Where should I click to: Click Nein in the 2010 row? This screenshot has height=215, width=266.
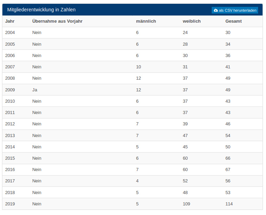point(37,101)
